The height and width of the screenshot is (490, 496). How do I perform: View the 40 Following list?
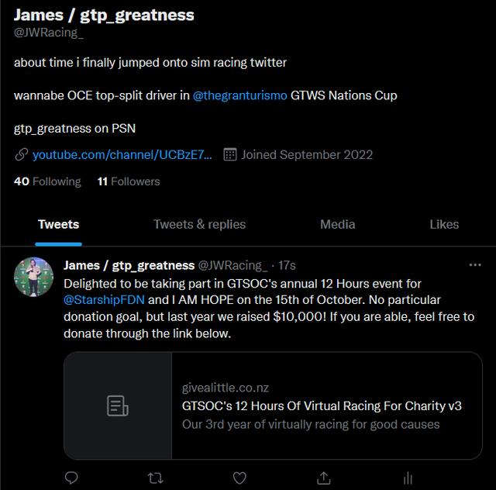[47, 181]
